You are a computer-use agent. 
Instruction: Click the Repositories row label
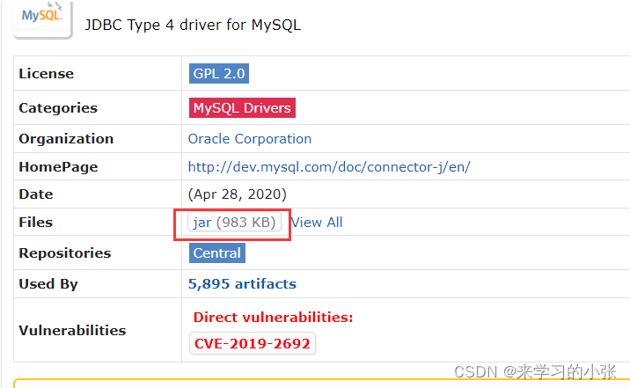click(65, 253)
